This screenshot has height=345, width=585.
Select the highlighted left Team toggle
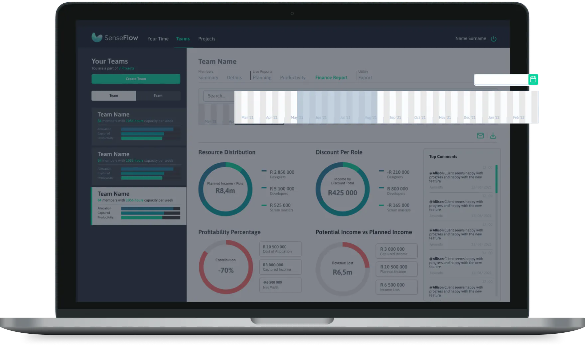tap(114, 96)
